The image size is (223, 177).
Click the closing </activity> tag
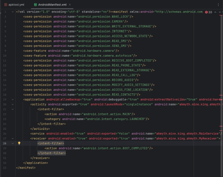pyautogui.click(x=40, y=129)
